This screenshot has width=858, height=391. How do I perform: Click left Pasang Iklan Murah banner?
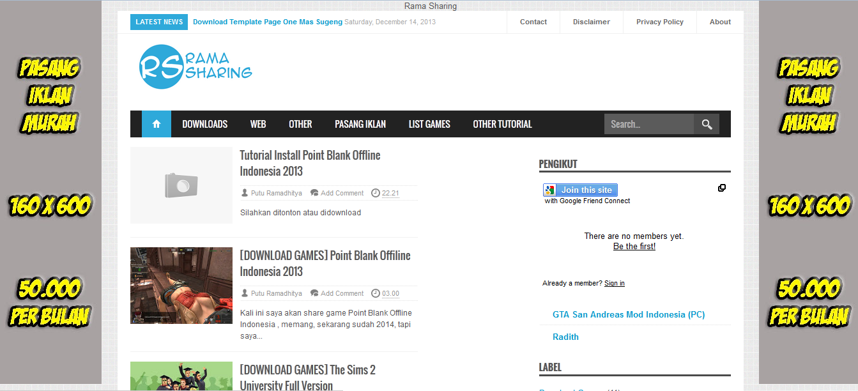pos(50,192)
